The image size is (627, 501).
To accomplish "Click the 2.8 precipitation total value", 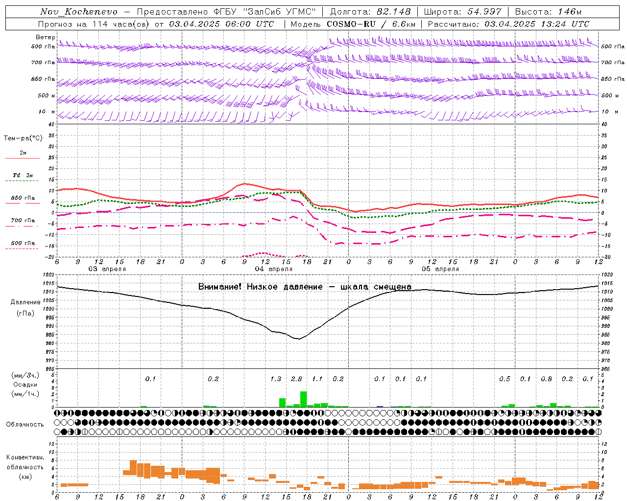I will (x=296, y=379).
